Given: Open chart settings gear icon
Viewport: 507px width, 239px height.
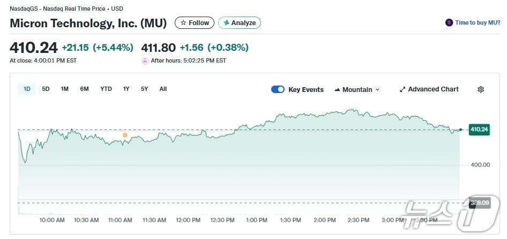Looking at the screenshot, I should pos(481,90).
